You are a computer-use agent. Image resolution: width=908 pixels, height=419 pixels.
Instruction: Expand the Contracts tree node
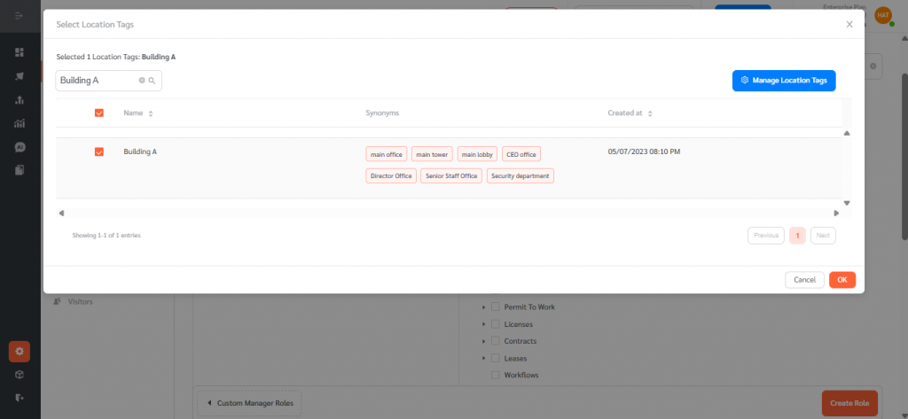pos(484,341)
